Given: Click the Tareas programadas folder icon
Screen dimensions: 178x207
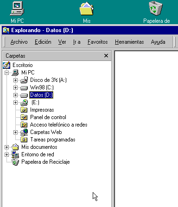Looking at the screenshot, I should pos(24,140).
